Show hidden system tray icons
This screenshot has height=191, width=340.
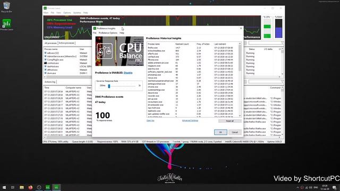[x=297, y=187]
